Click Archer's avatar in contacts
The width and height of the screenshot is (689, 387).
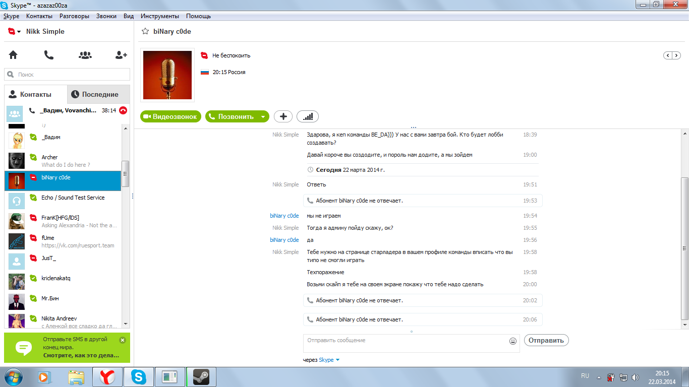tap(17, 161)
